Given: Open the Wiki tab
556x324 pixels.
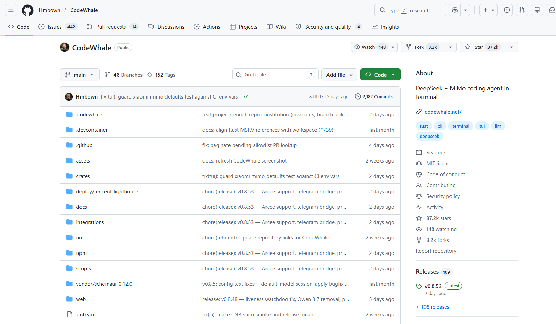Looking at the screenshot, I should [276, 27].
